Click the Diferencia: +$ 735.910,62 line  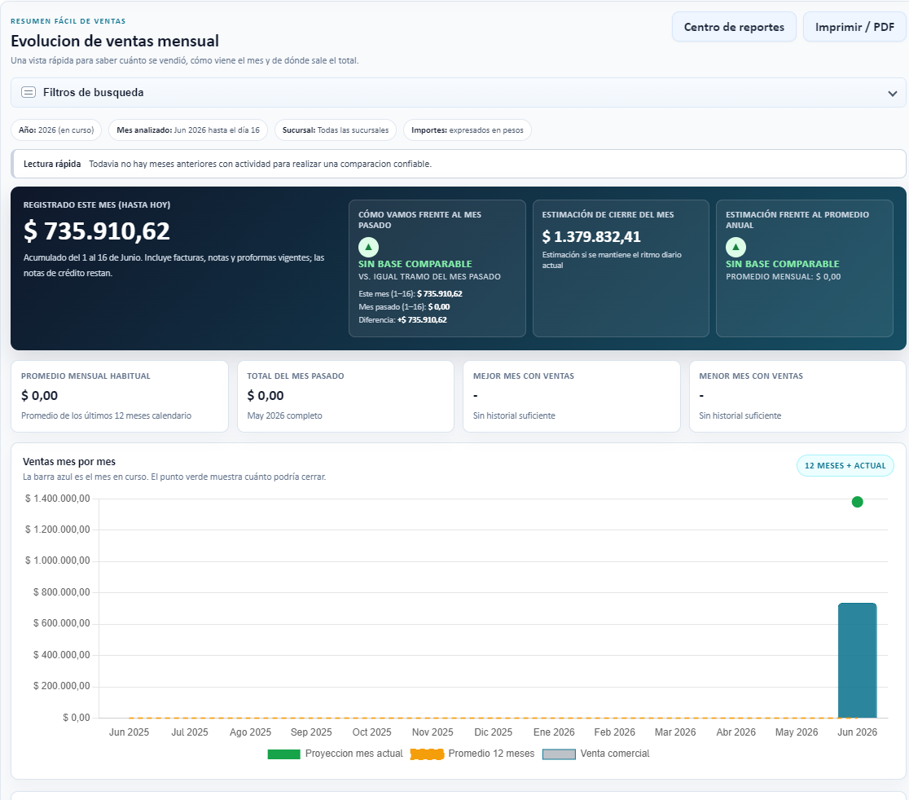[x=403, y=320]
